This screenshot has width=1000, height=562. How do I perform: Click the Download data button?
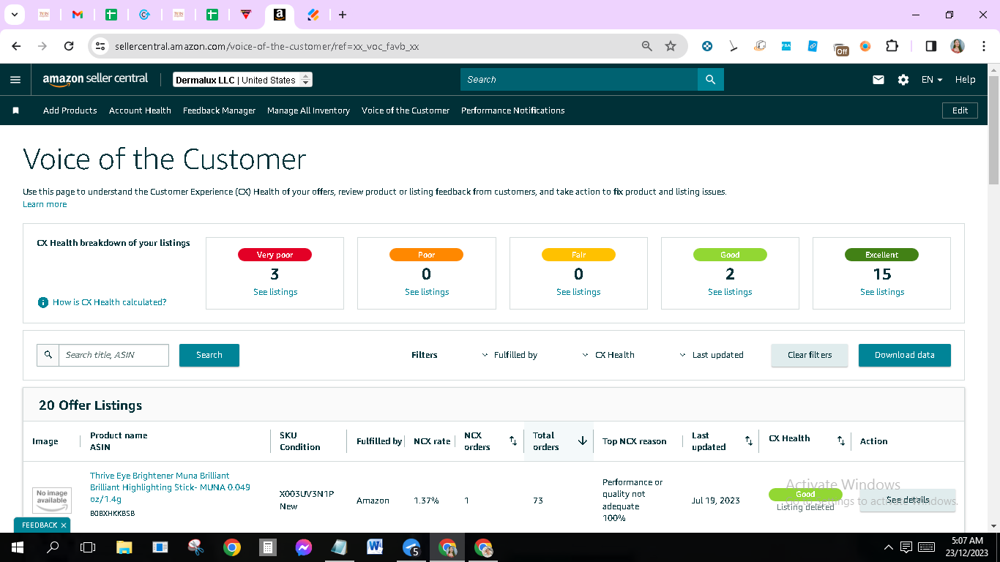point(905,355)
